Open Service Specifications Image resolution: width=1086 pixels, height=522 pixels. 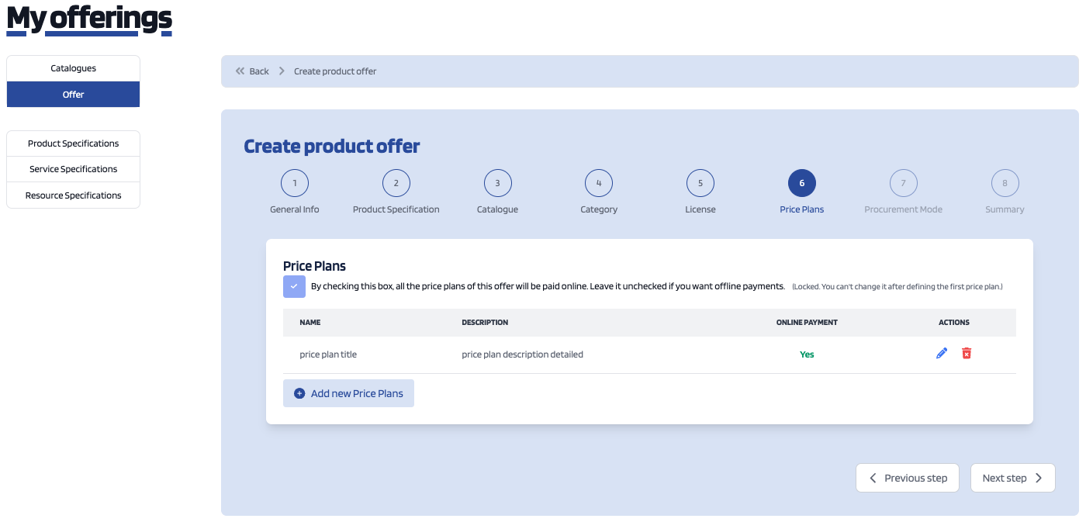tap(73, 169)
